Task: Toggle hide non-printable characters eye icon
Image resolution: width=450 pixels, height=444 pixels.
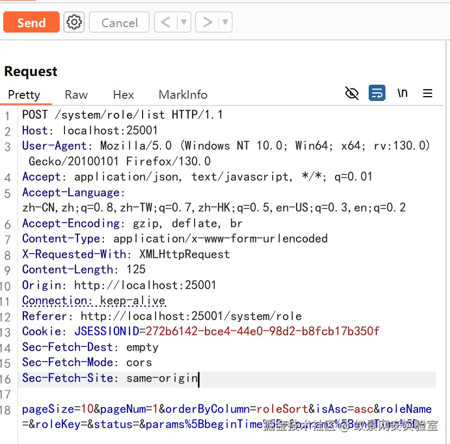Action: 351,93
